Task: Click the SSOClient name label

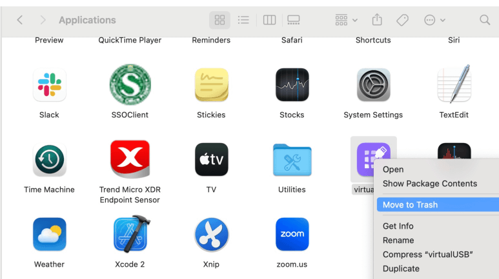Action: [130, 115]
